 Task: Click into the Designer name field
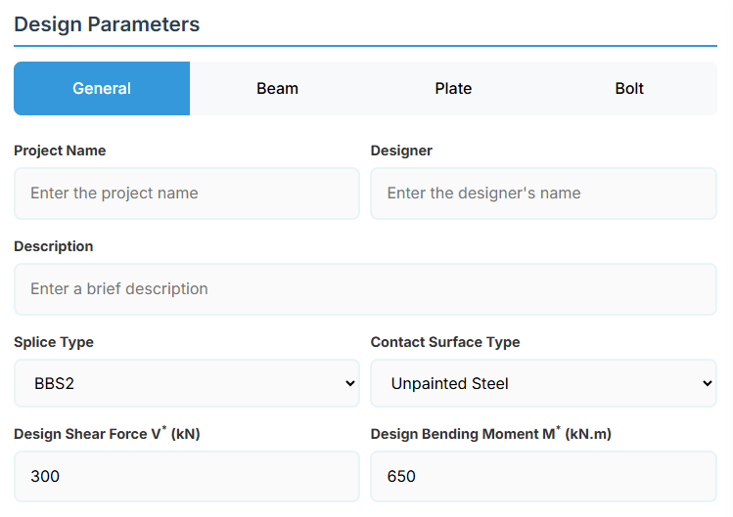tap(543, 194)
